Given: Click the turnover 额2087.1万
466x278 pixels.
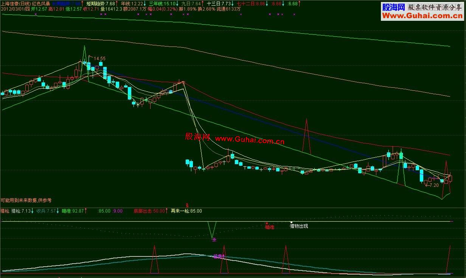Looking at the screenshot, I should tap(134, 9).
